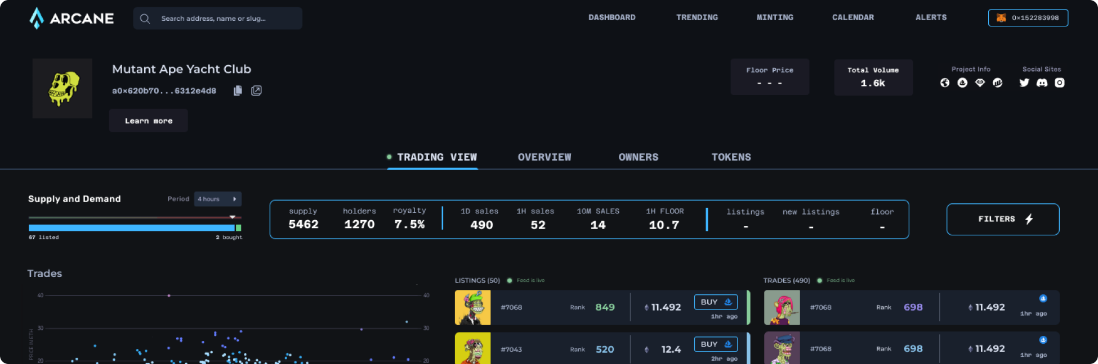This screenshot has width=1098, height=364.
Task: Open the OpenSea icon under Project Info
Action: coord(962,83)
